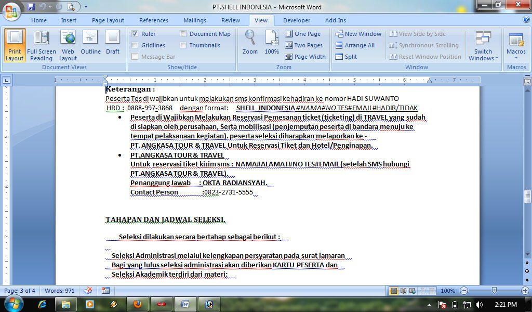
Task: Save document via Quick Access Toolbar
Action: (31, 7)
